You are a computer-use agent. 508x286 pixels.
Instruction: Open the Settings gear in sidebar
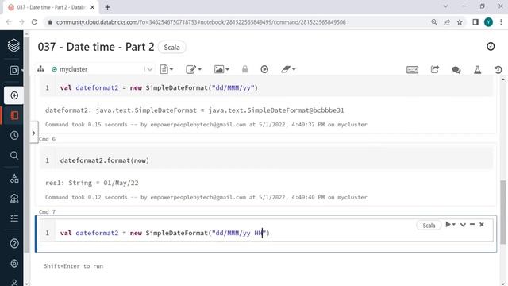point(14,263)
